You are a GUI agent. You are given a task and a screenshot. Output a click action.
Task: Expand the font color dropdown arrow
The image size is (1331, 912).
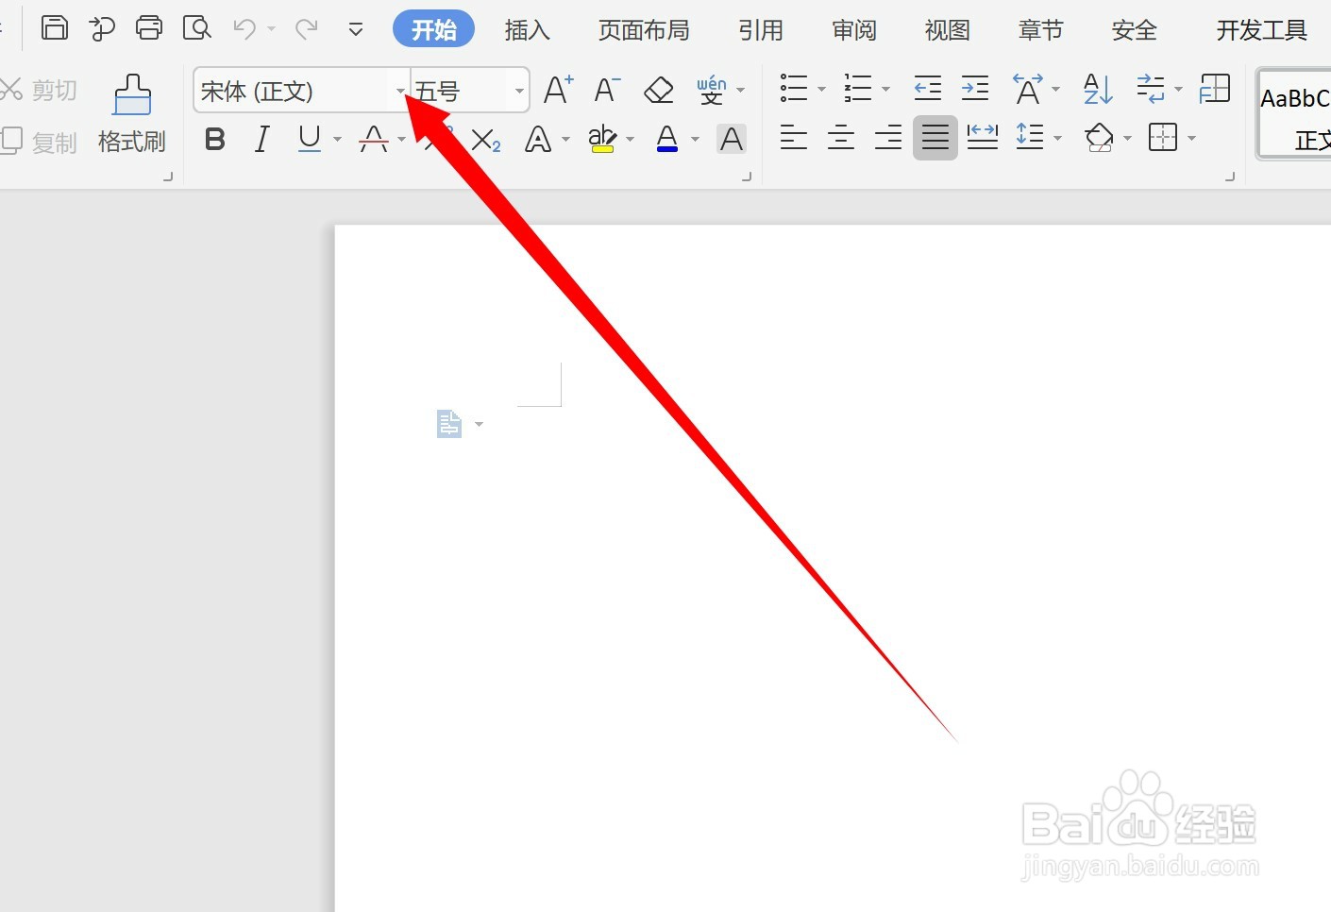pos(696,140)
